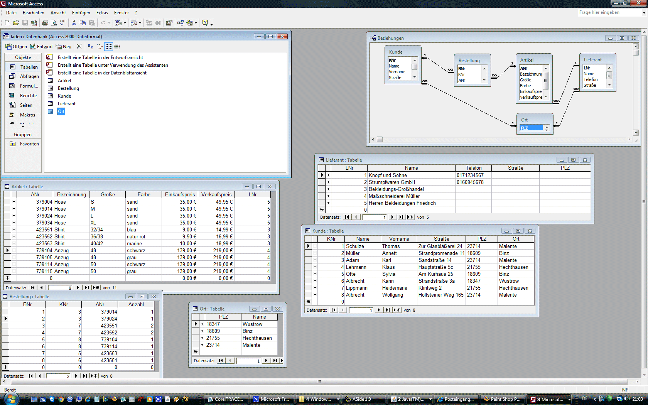Click the Undo arrow icon
This screenshot has width=648, height=405.
(x=103, y=23)
